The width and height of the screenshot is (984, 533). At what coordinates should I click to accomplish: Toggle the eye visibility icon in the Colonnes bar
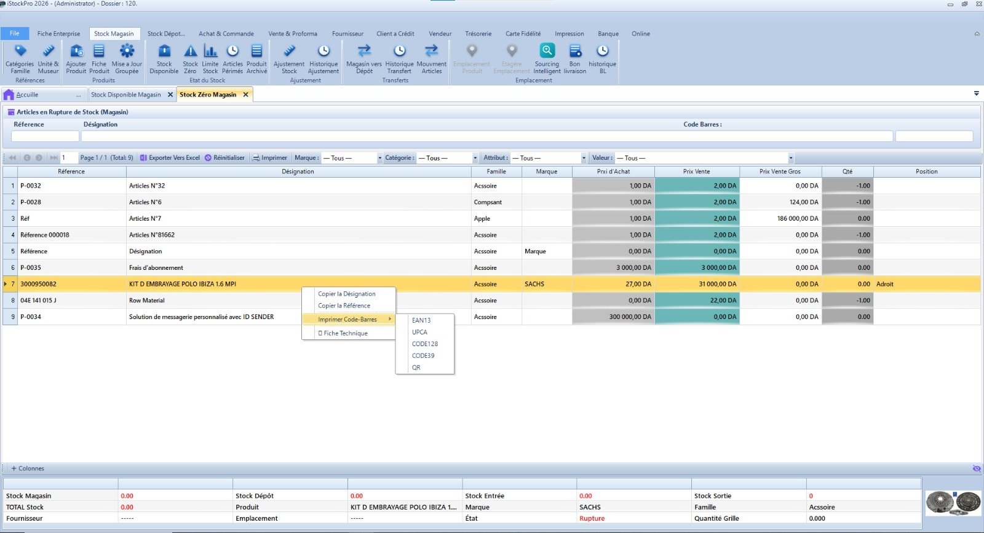tap(977, 468)
